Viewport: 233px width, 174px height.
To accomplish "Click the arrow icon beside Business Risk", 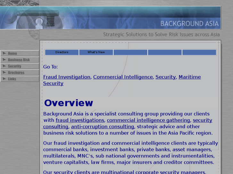I will [4, 59].
